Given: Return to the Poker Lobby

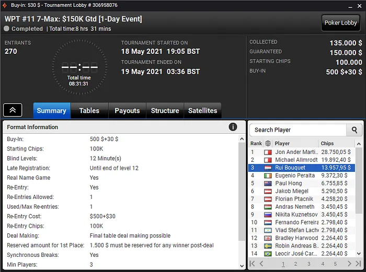Looking at the screenshot, I should [x=340, y=22].
